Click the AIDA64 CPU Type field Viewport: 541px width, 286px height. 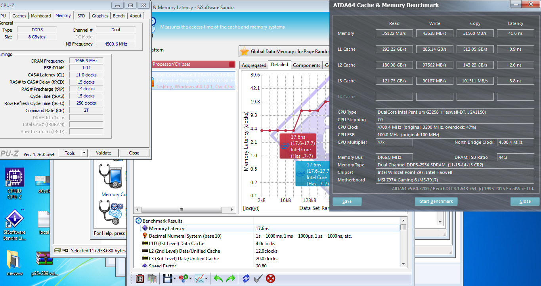[455, 112]
